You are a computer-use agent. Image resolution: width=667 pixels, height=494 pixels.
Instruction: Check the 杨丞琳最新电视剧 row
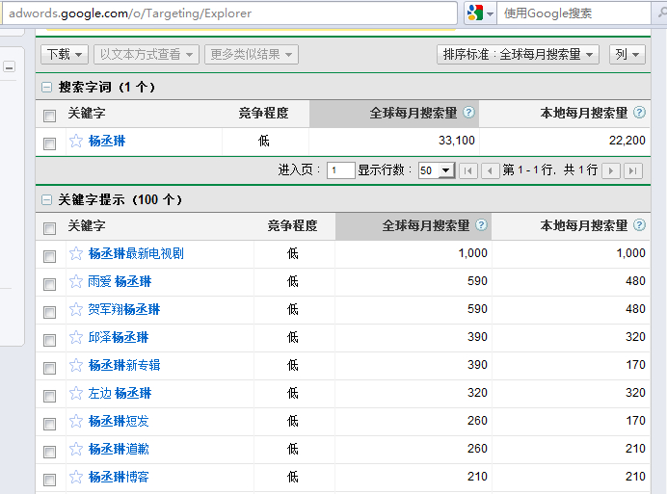click(x=50, y=256)
